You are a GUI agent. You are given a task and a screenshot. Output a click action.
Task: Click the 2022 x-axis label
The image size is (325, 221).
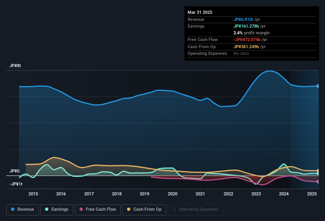228,194
